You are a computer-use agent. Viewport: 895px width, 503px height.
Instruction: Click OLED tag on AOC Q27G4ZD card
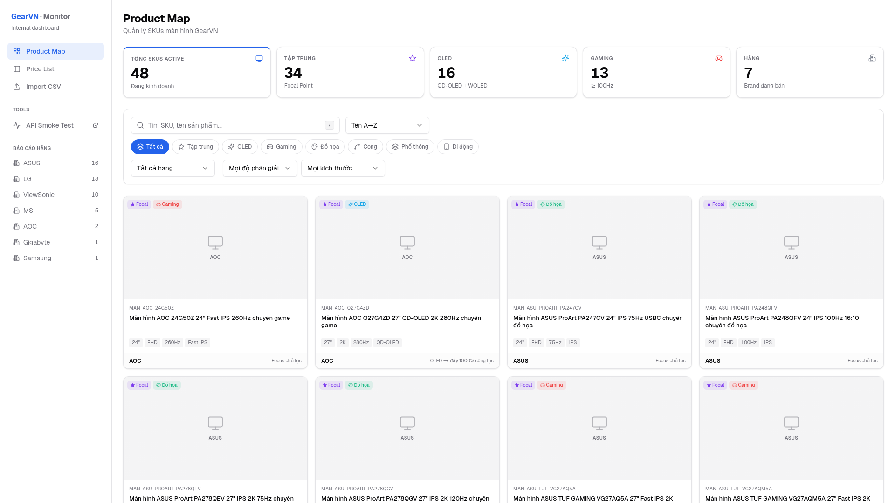coord(357,204)
